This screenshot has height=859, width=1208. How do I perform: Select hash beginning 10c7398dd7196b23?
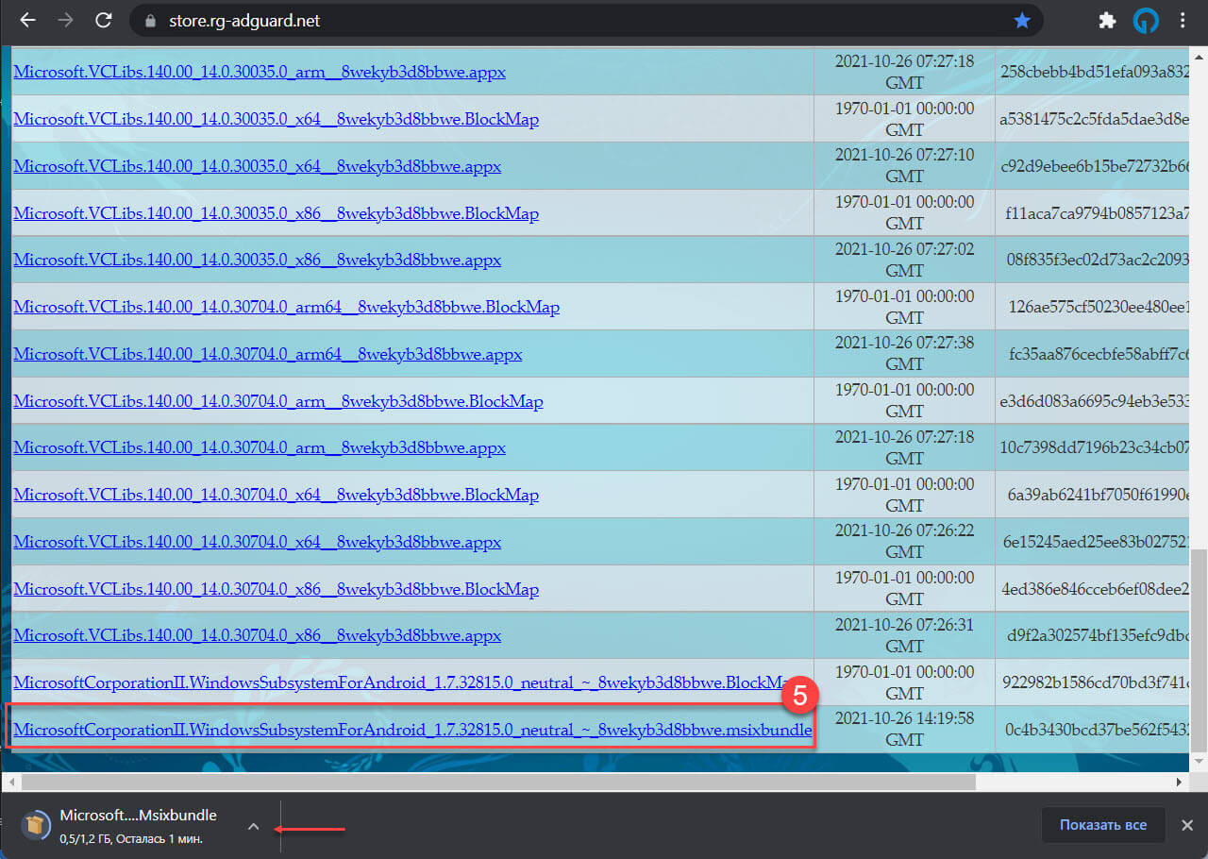coord(1095,447)
